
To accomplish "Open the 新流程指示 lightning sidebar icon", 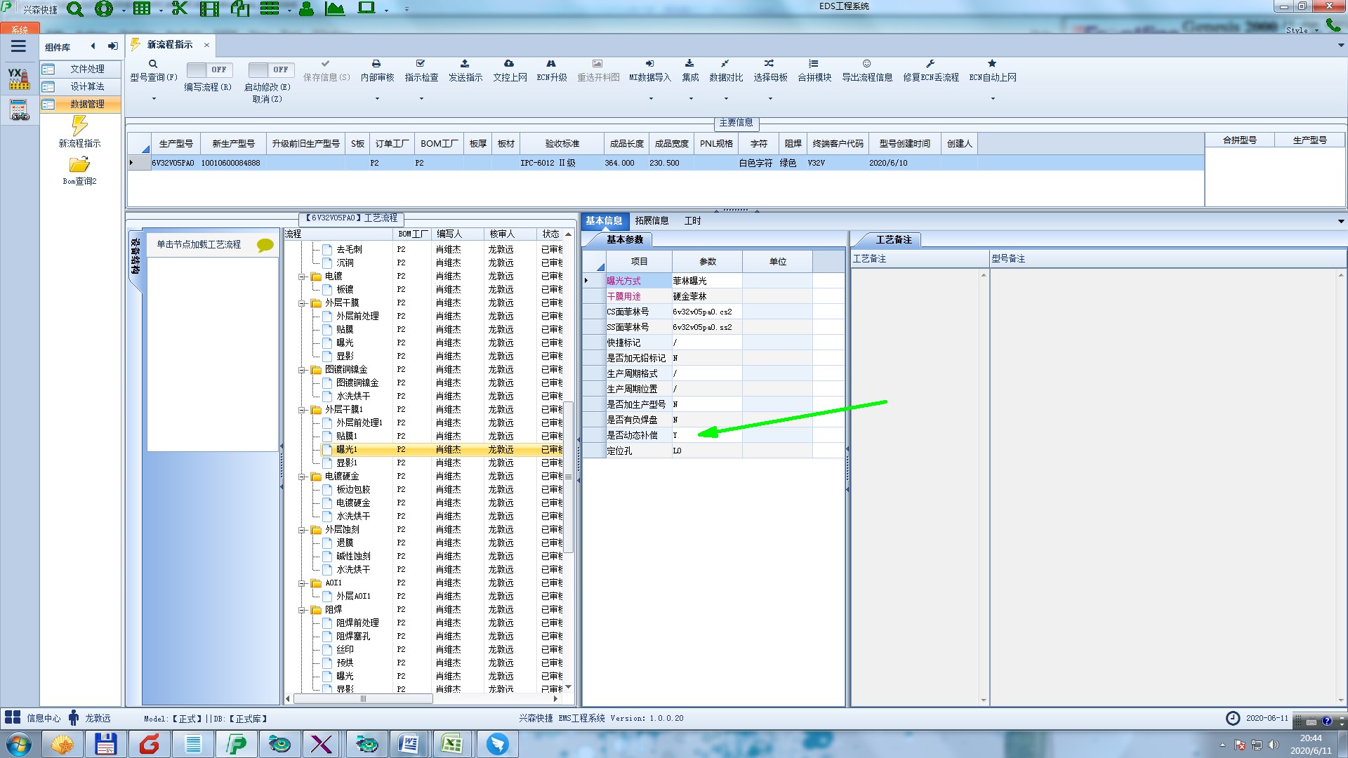I will (x=79, y=126).
